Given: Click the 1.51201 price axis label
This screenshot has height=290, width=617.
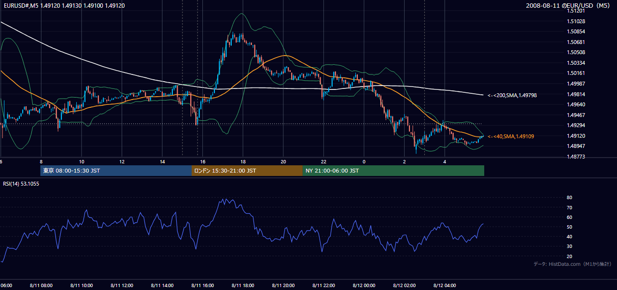Looking at the screenshot, I should pos(576,11).
